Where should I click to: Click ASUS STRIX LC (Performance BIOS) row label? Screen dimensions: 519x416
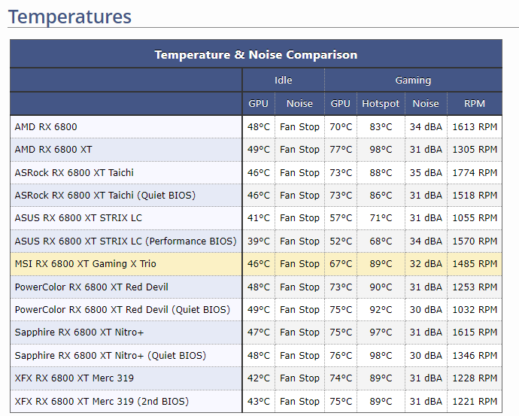click(126, 241)
